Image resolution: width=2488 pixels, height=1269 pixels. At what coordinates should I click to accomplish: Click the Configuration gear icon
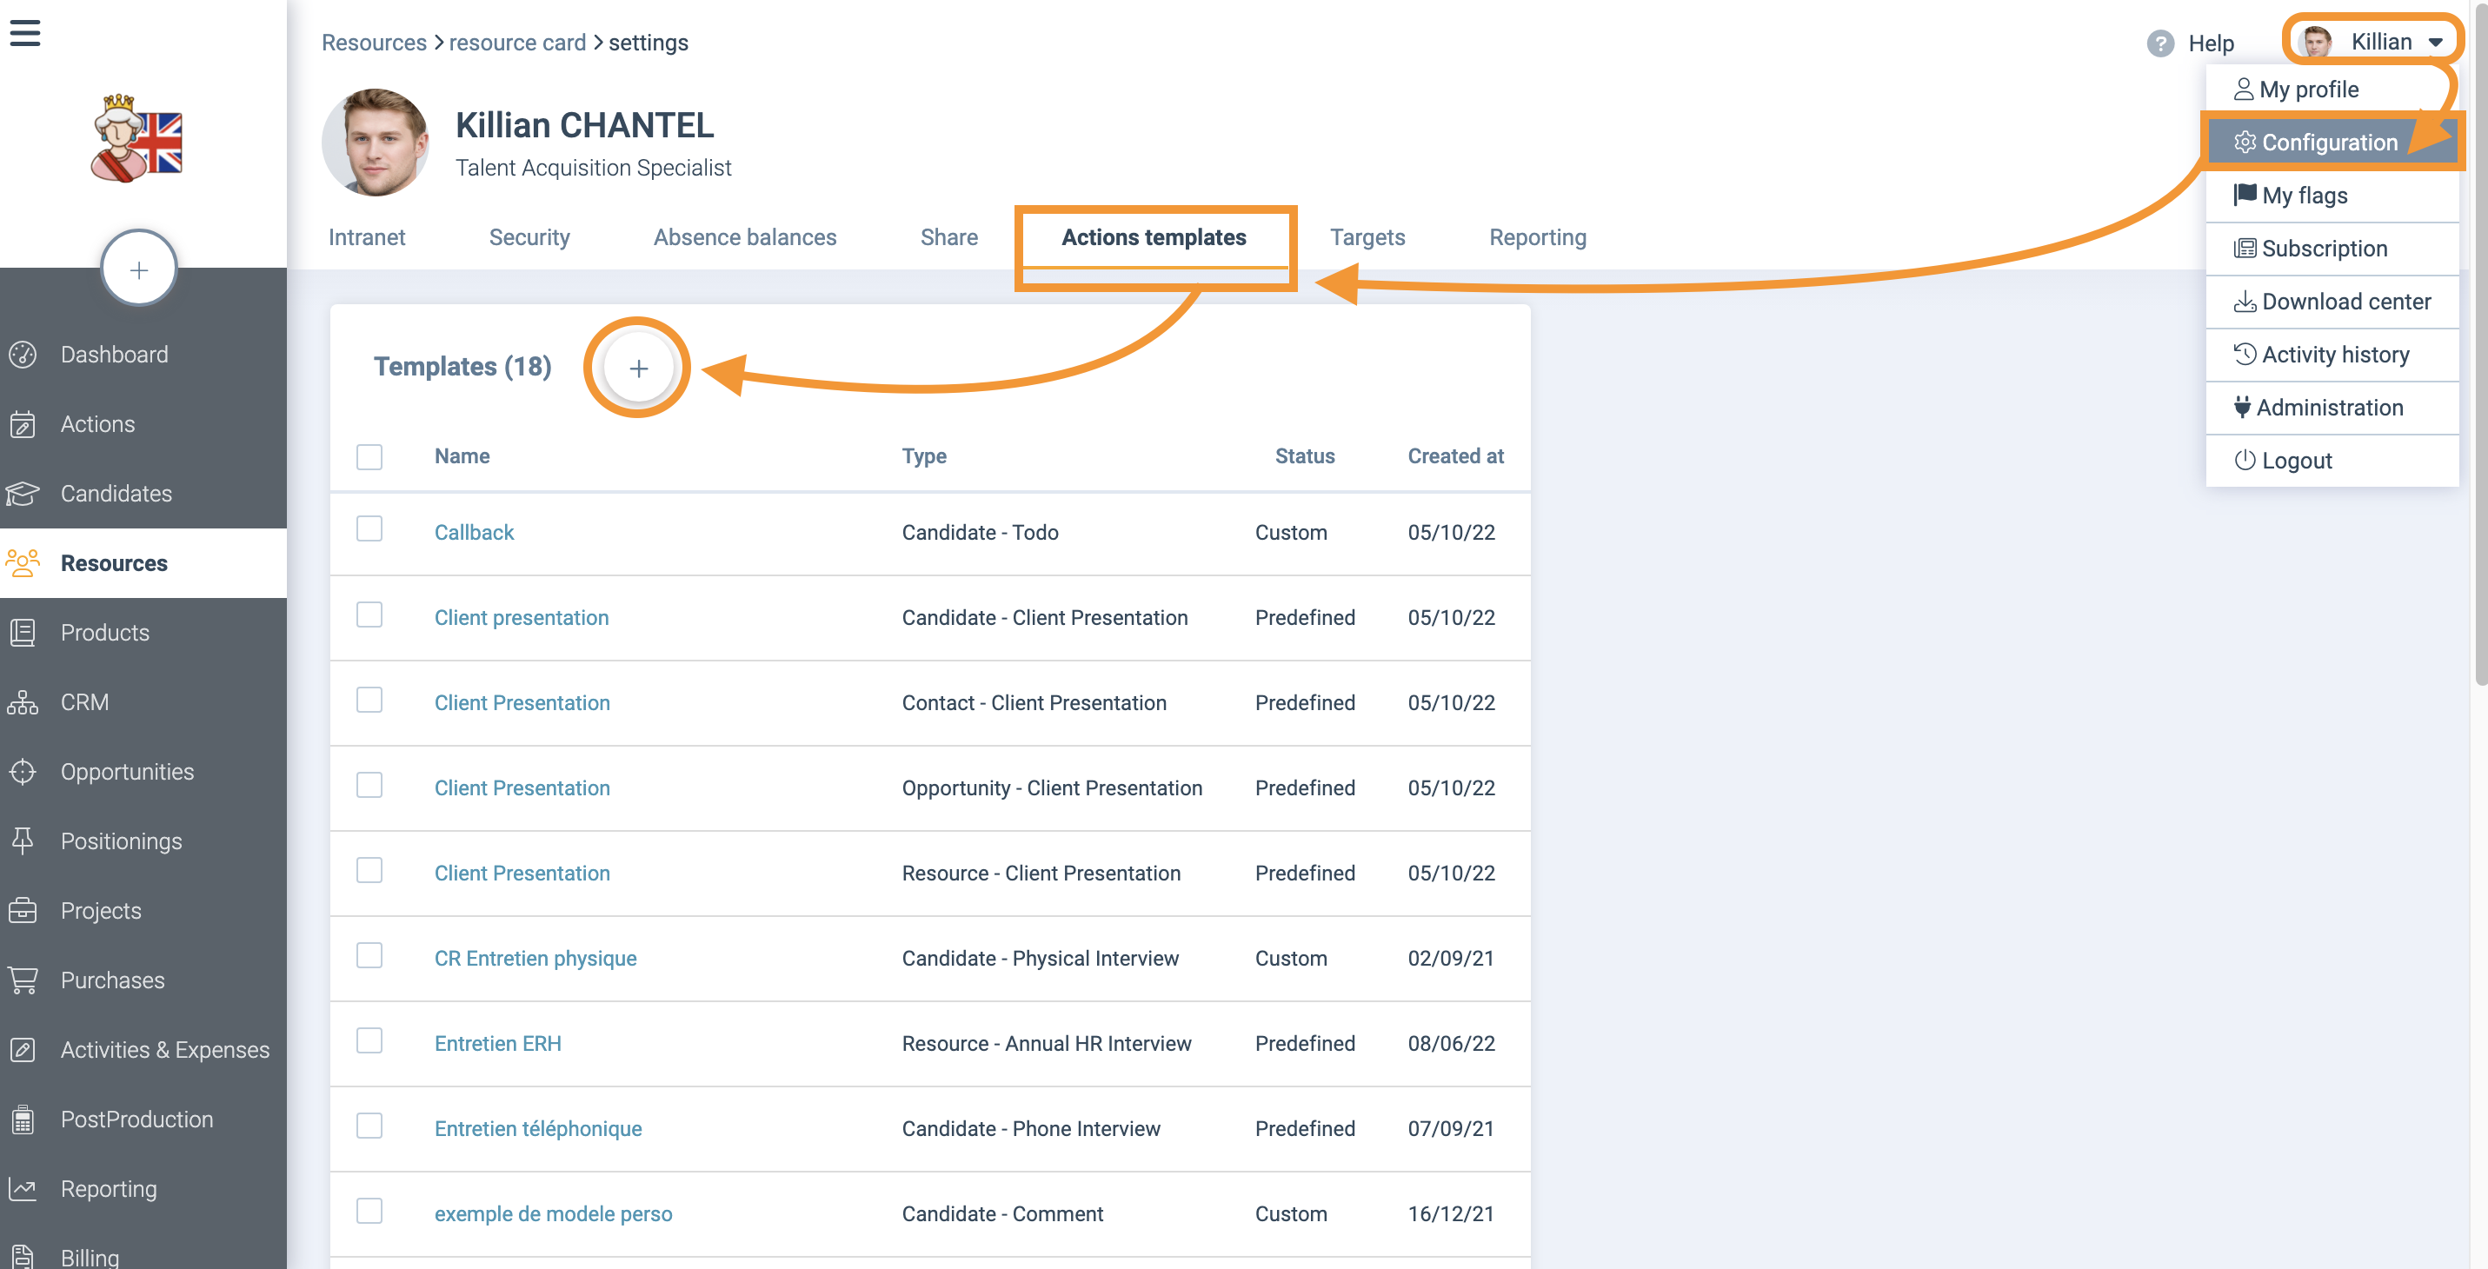pos(2245,142)
